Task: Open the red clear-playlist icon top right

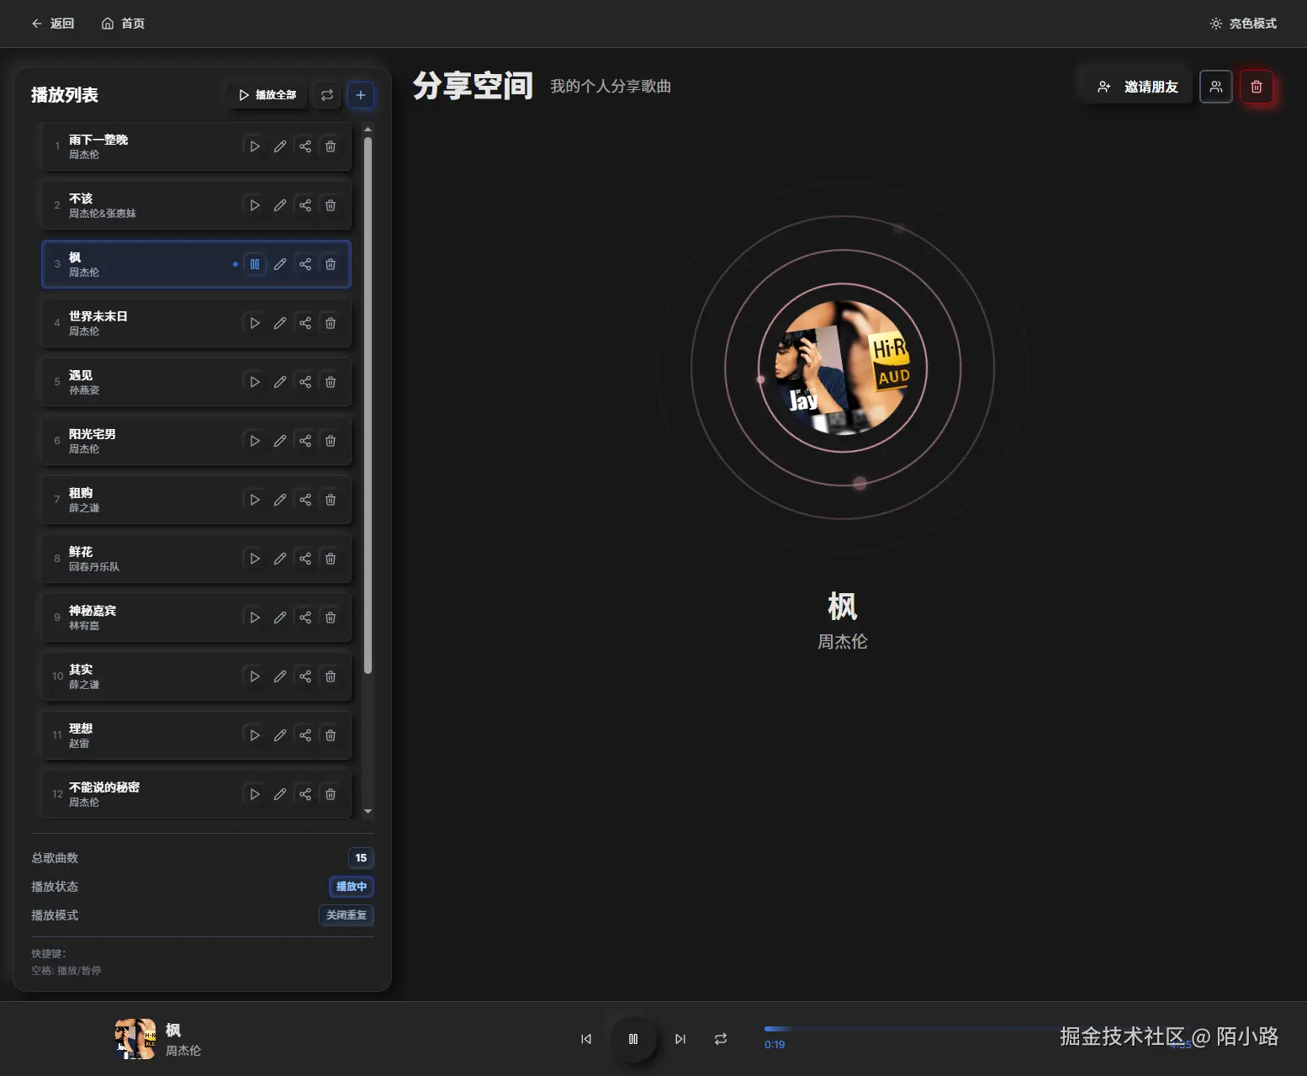Action: pos(1257,87)
